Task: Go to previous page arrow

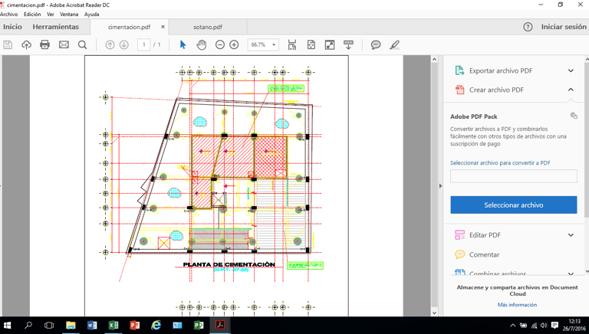Action: click(110, 44)
